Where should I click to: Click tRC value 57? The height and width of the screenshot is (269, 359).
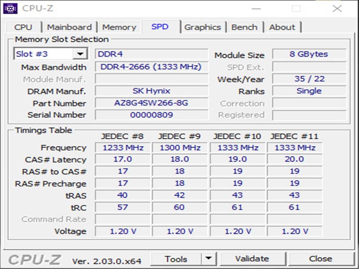tap(123, 207)
